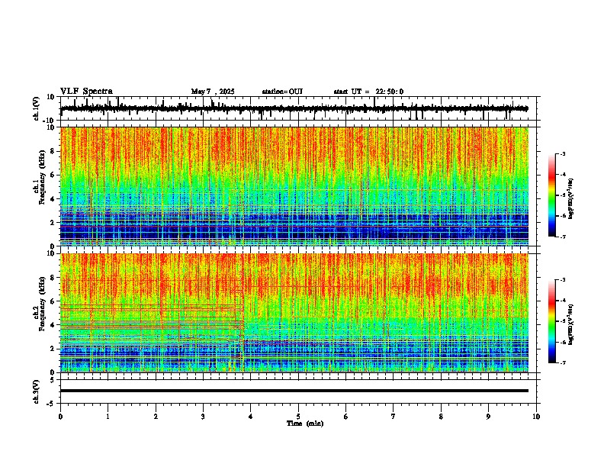Click the ch.1 voltage waveform trace
This screenshot has height=467, width=604.
294,108
